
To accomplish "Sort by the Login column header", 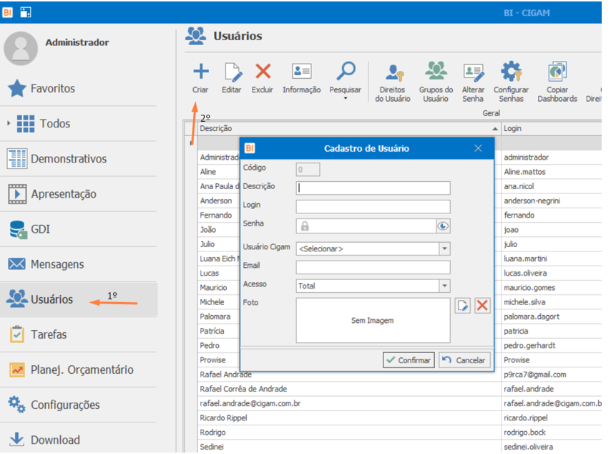I will click(x=552, y=128).
